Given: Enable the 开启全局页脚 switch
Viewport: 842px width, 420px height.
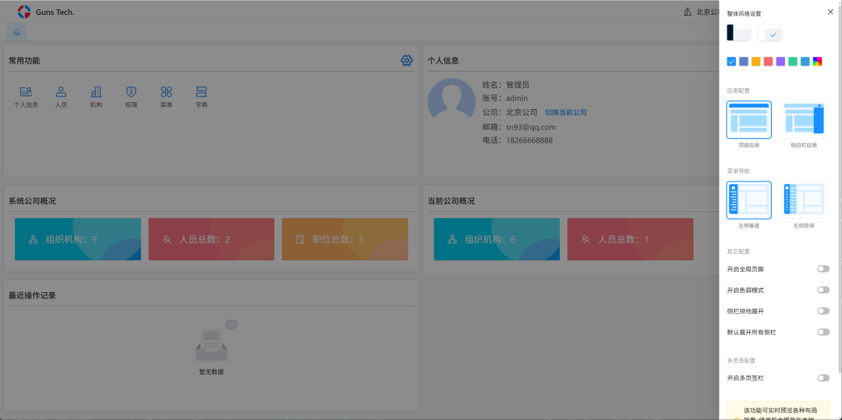Looking at the screenshot, I should pos(823,269).
